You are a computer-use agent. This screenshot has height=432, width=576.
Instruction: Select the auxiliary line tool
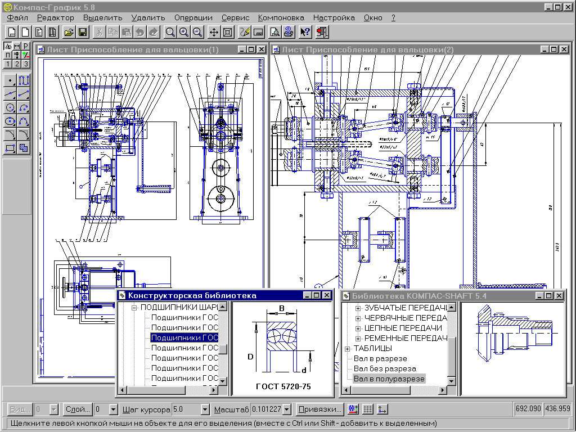point(10,94)
